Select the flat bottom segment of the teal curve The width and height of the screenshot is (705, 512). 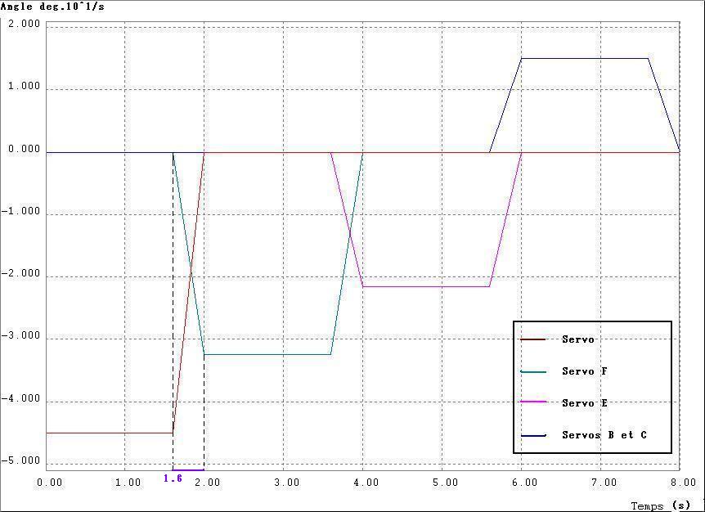(267, 354)
